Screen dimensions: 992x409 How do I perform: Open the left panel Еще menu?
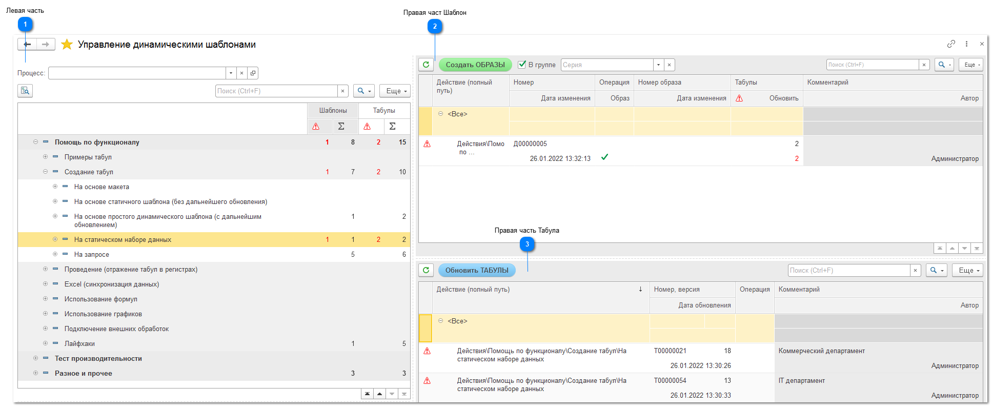pos(395,91)
